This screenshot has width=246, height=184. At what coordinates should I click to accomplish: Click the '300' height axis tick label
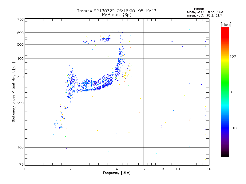[x=20, y=77]
